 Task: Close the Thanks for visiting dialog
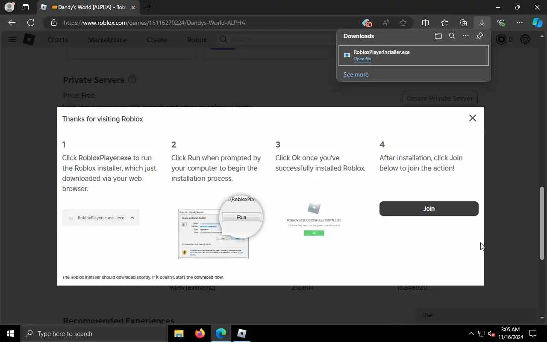click(472, 118)
